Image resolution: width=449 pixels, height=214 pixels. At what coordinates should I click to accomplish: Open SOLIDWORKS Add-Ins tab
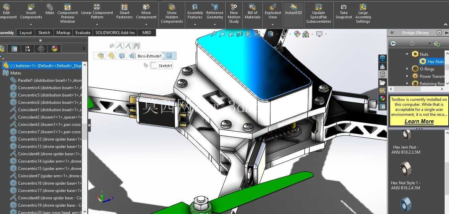115,32
